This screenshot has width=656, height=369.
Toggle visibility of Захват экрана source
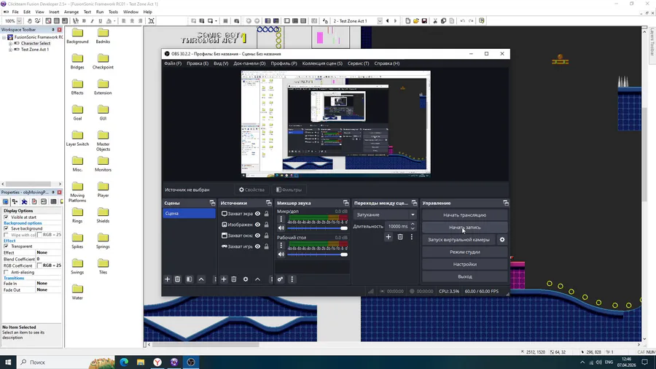[258, 214]
